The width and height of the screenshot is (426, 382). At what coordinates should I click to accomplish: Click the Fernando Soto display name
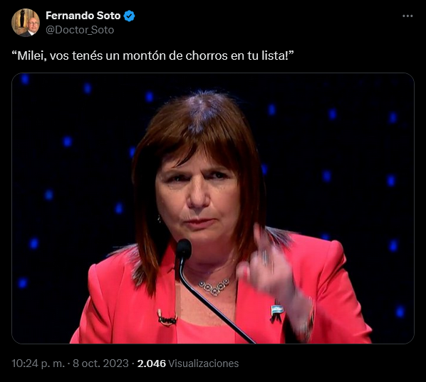tap(83, 16)
